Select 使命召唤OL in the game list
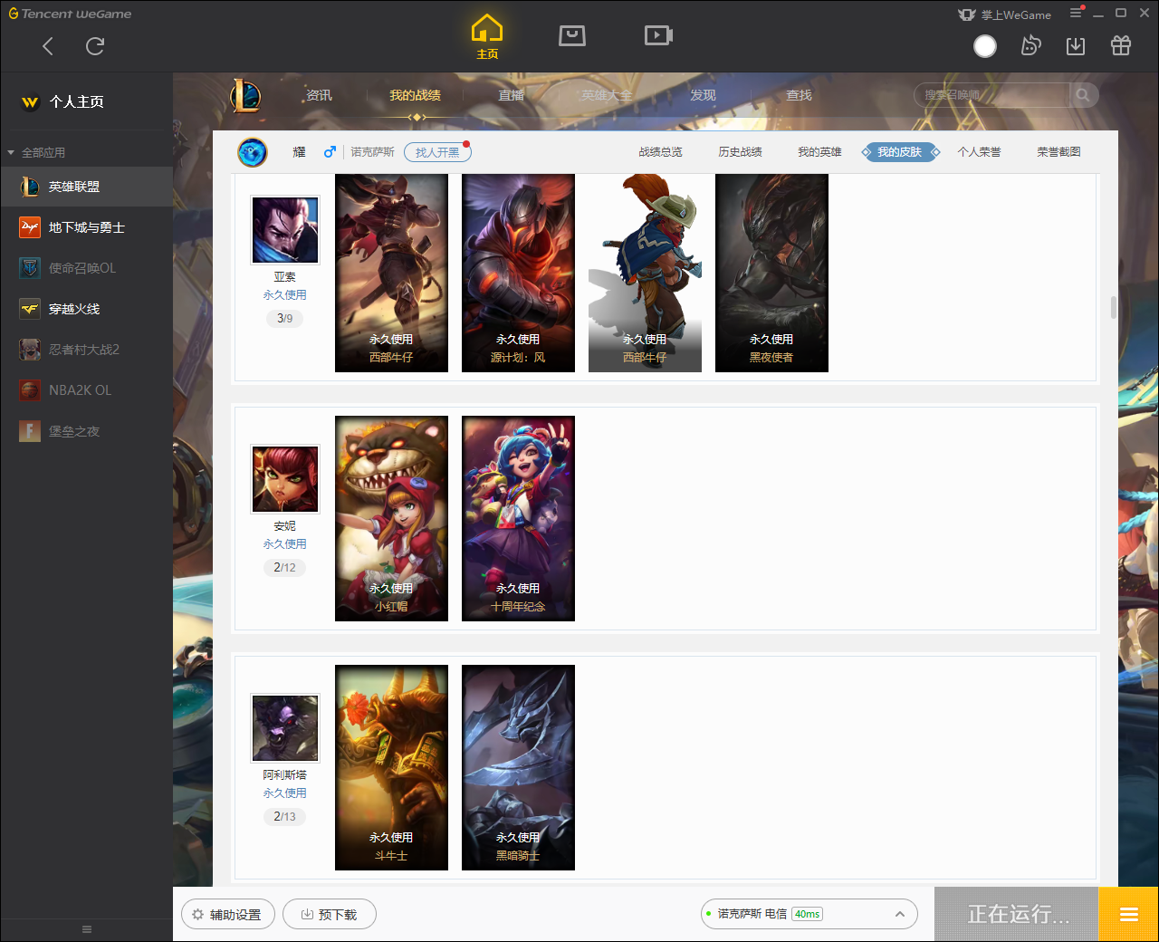Image resolution: width=1159 pixels, height=942 pixels. (86, 268)
